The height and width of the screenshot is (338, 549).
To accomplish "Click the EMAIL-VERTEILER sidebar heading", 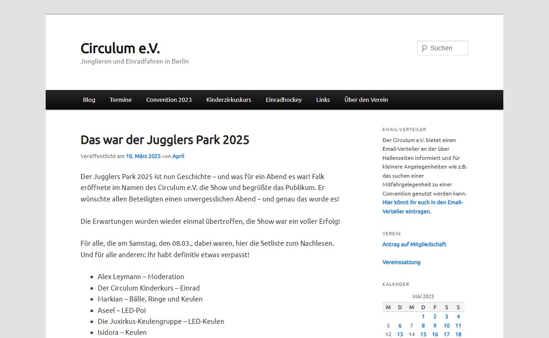I will 404,130.
